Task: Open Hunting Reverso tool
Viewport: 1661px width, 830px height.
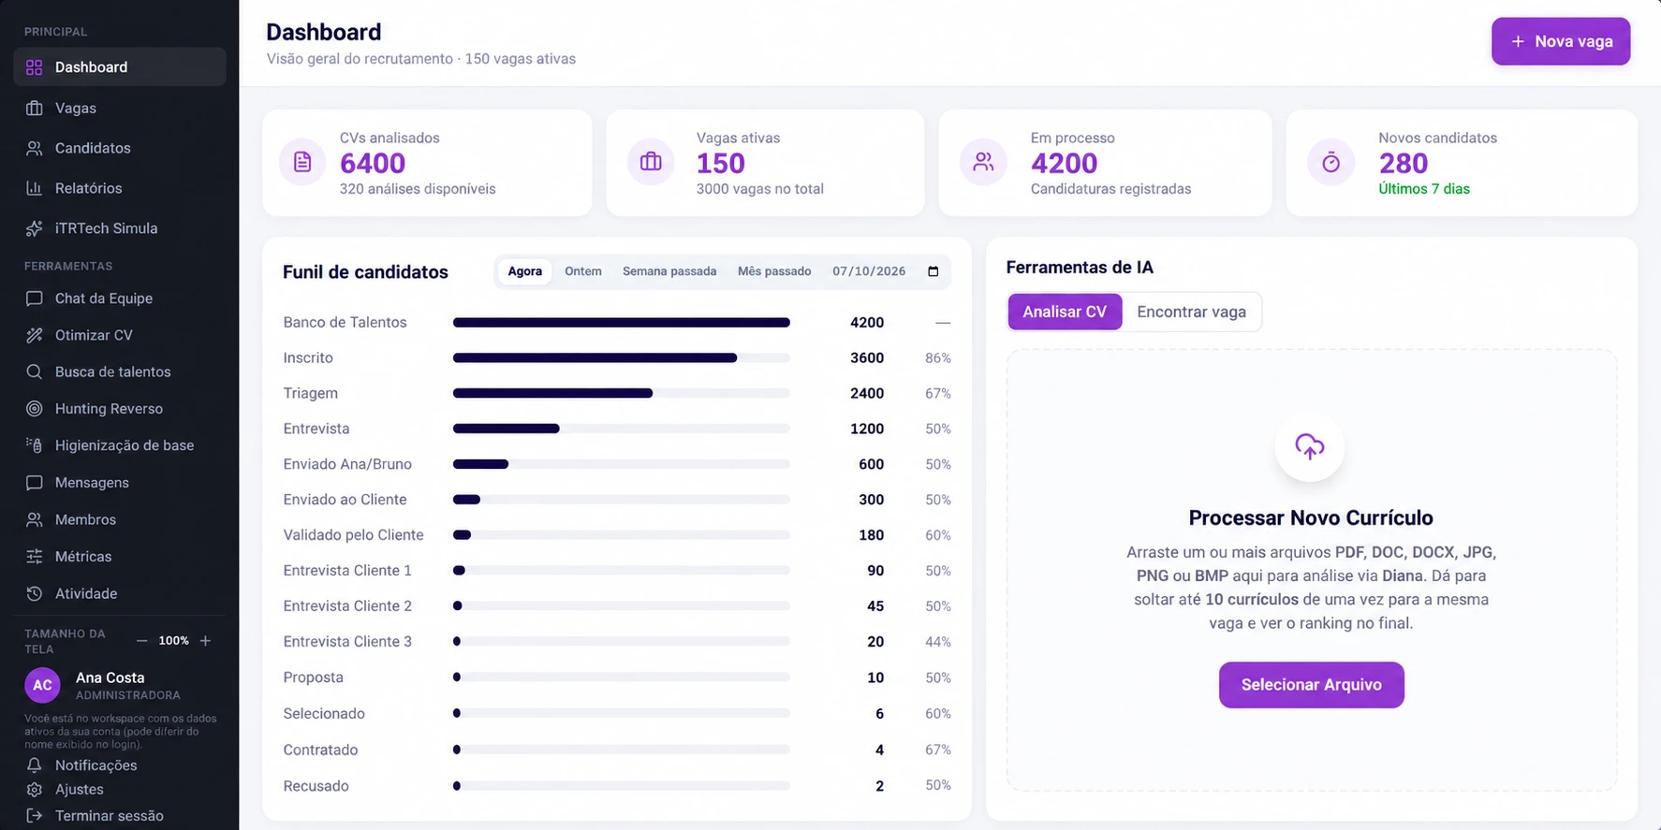Action: click(120, 409)
